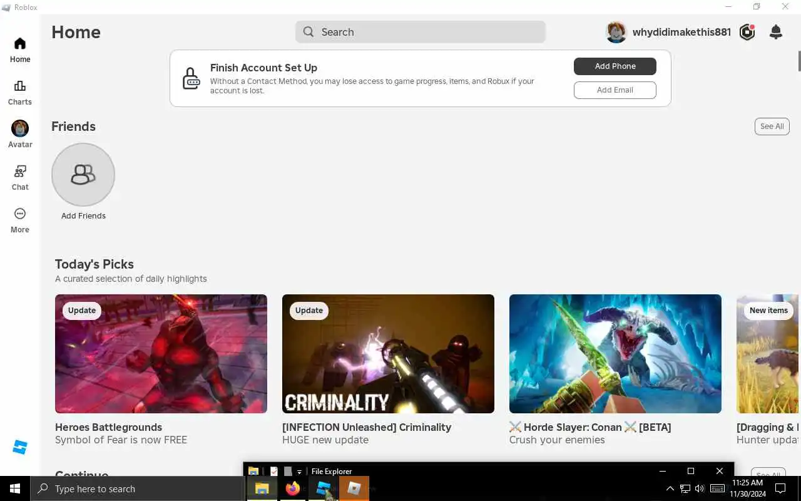
Task: Open the Robux icon in header
Action: 747,32
